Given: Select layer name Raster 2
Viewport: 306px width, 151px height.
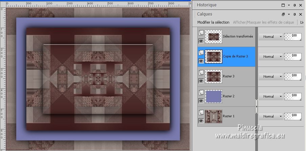Looking at the screenshot, I should click(228, 96).
